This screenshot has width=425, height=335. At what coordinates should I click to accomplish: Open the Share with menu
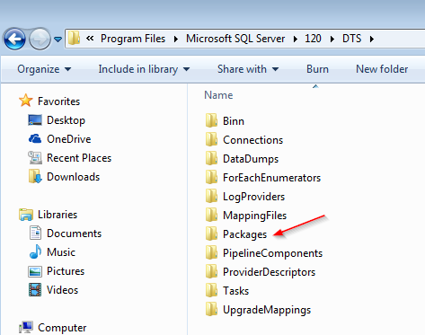pos(248,69)
